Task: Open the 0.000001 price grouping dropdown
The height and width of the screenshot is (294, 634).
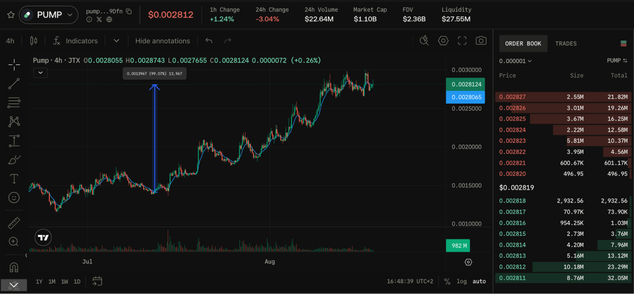Action: [x=515, y=61]
